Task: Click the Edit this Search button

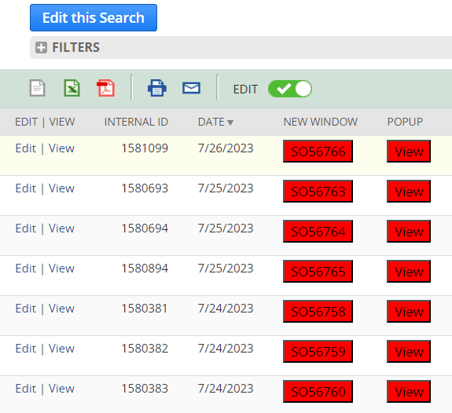Action: (x=94, y=17)
